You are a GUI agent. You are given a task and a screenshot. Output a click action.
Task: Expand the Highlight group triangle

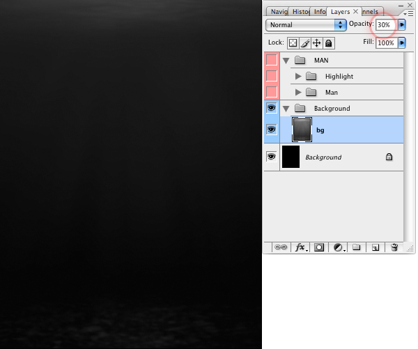(x=298, y=76)
